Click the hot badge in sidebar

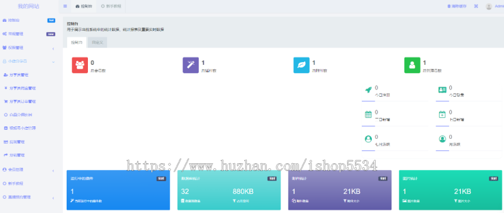(51, 20)
